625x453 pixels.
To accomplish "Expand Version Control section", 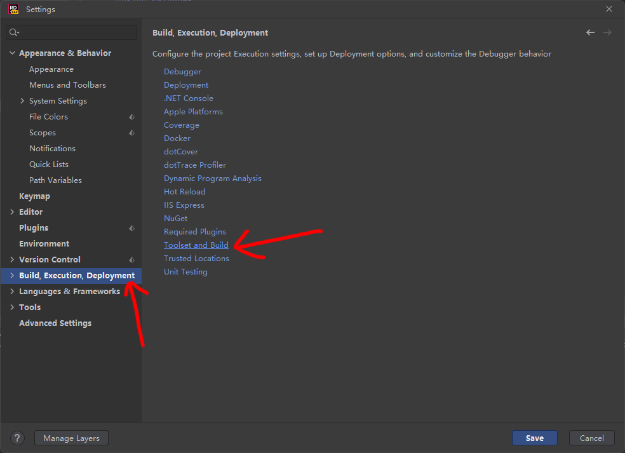I will (12, 260).
